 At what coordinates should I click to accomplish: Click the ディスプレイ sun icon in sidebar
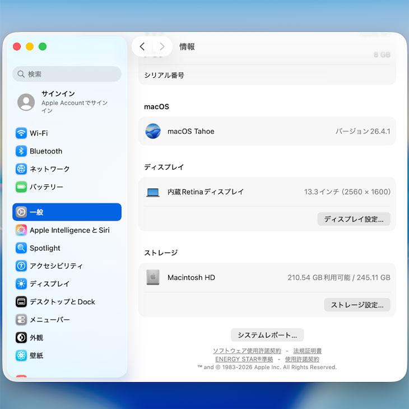click(x=21, y=284)
